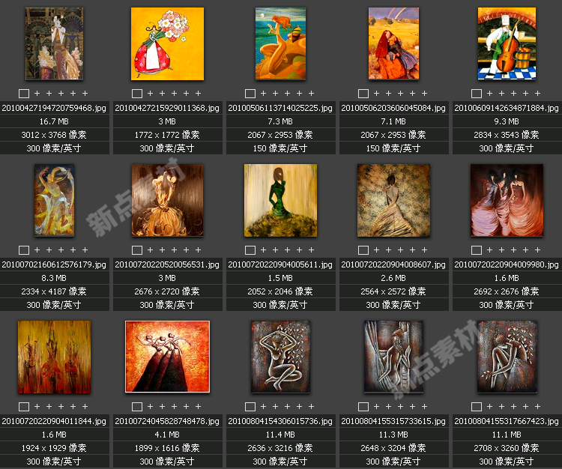Image resolution: width=562 pixels, height=469 pixels.
Task: Give two-star rating to 20100720220520056531.jpg
Action: pos(162,249)
